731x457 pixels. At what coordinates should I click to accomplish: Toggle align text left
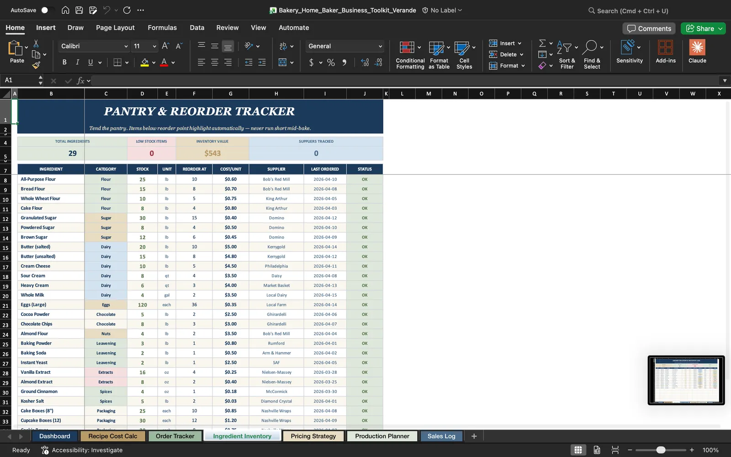(201, 62)
